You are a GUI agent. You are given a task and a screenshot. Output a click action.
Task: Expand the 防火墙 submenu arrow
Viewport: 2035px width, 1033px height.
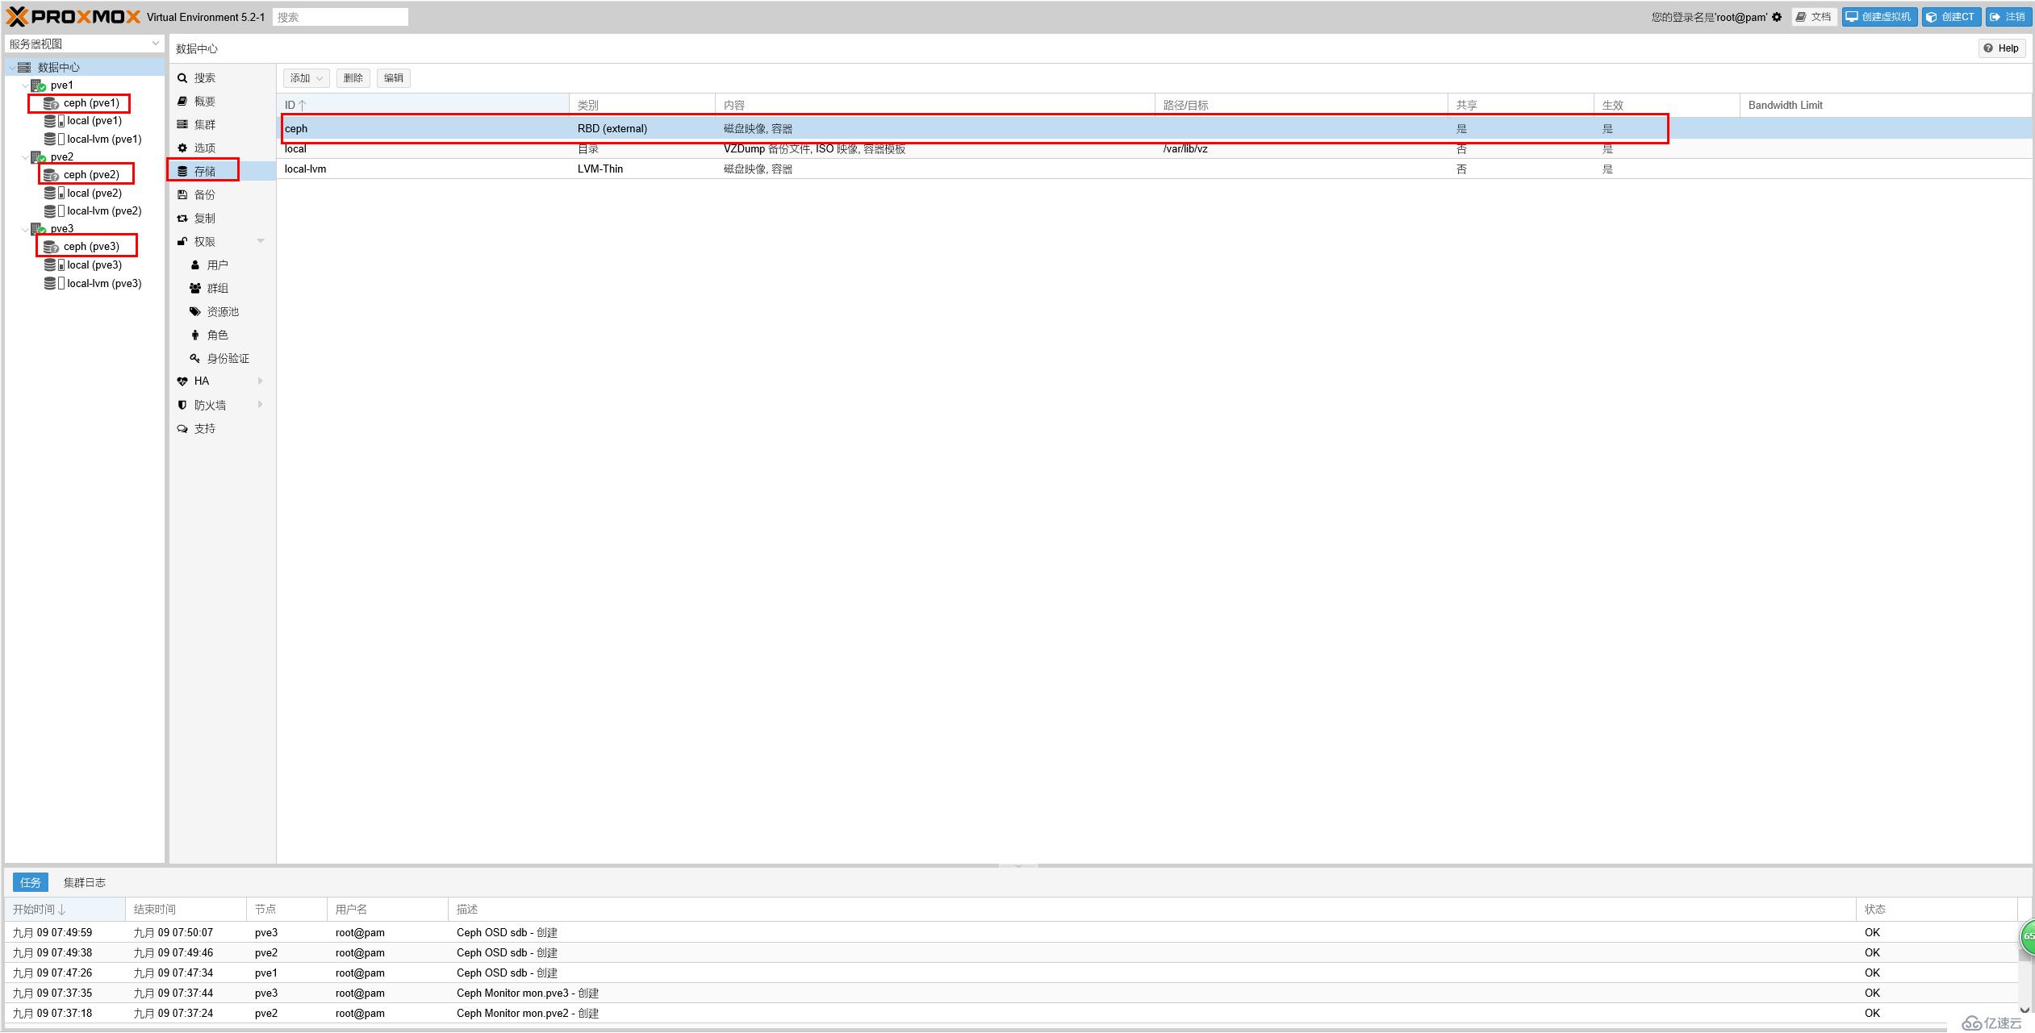pyautogui.click(x=261, y=405)
